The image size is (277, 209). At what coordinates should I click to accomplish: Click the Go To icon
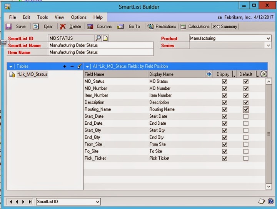[120, 27]
